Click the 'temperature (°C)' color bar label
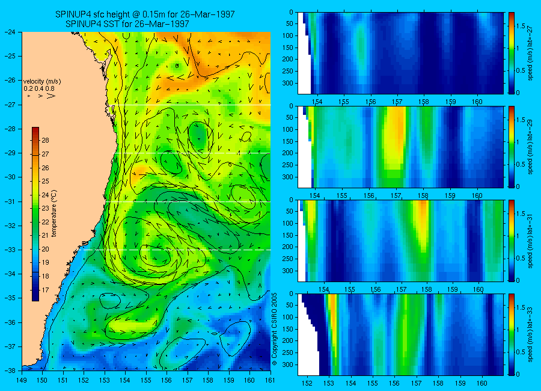The image size is (541, 391). 54,214
